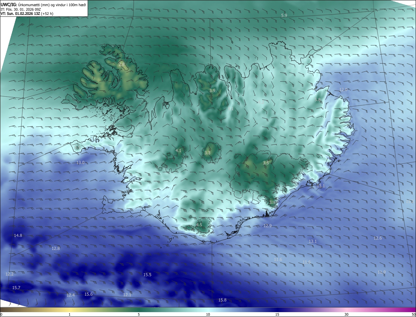Click the 12.1 value label
Image resolution: width=416 pixels, height=317 pixels.
pos(127,295)
